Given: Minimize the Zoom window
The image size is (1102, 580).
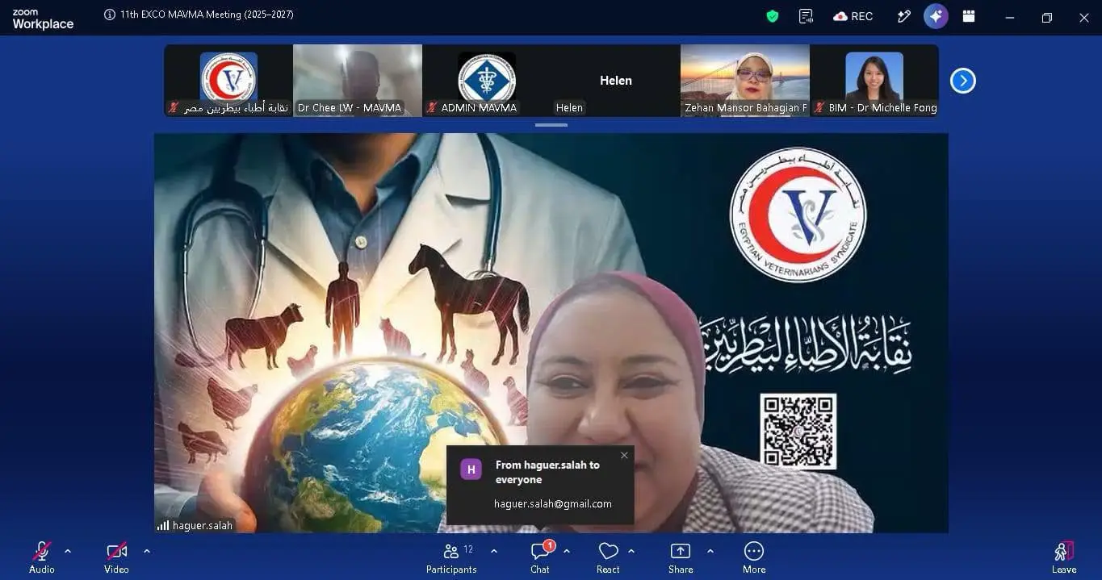Looking at the screenshot, I should tap(1010, 17).
